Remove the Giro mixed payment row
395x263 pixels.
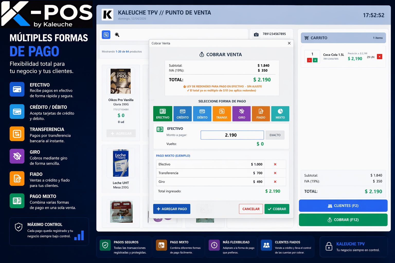[x=275, y=182]
